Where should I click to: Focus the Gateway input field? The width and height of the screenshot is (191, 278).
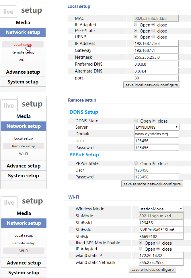(x=156, y=50)
